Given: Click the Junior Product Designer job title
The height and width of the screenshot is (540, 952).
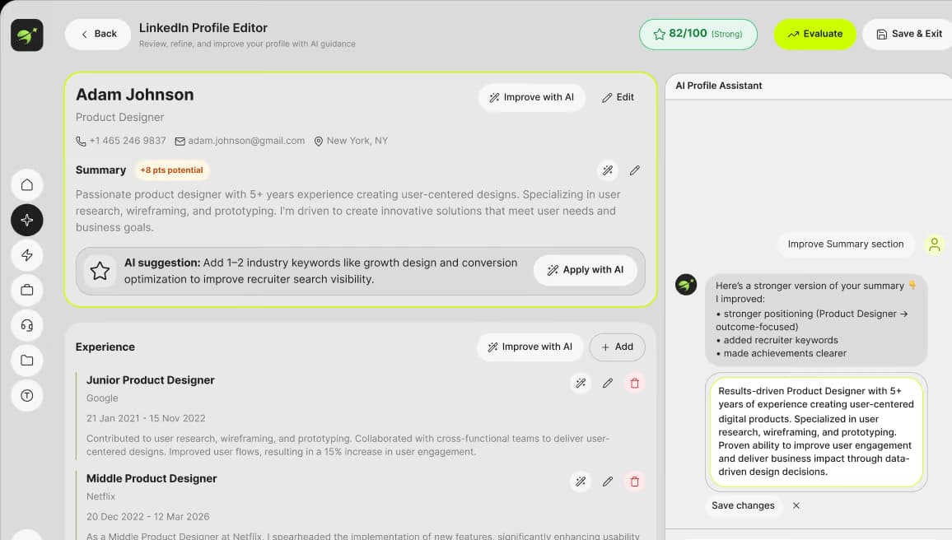Looking at the screenshot, I should click(151, 379).
